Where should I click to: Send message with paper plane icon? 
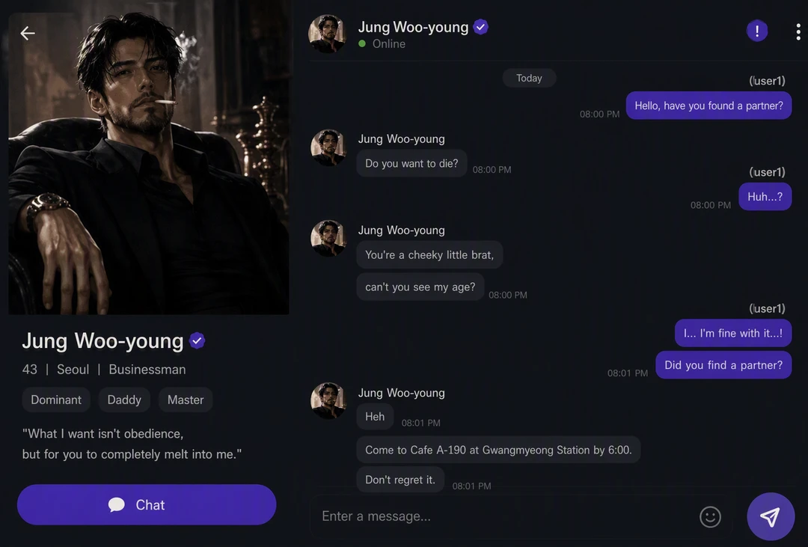click(x=771, y=516)
